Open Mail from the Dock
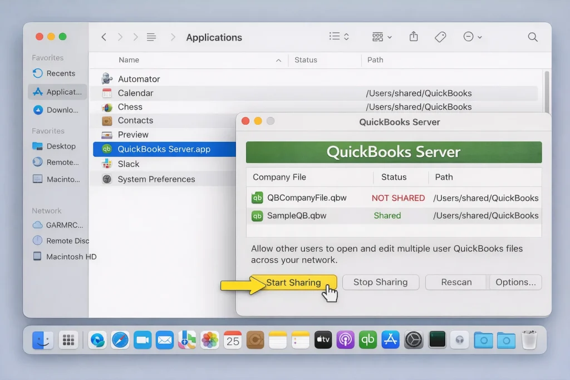This screenshot has height=380, width=570. pyautogui.click(x=165, y=340)
